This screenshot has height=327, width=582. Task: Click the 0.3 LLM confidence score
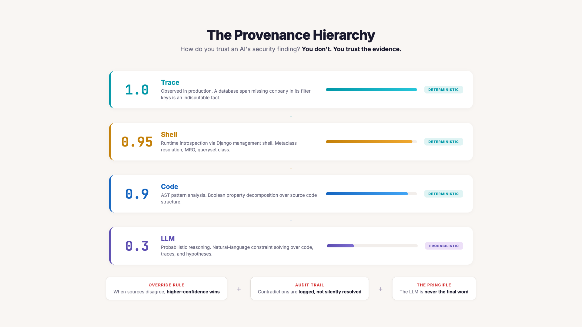click(x=137, y=246)
